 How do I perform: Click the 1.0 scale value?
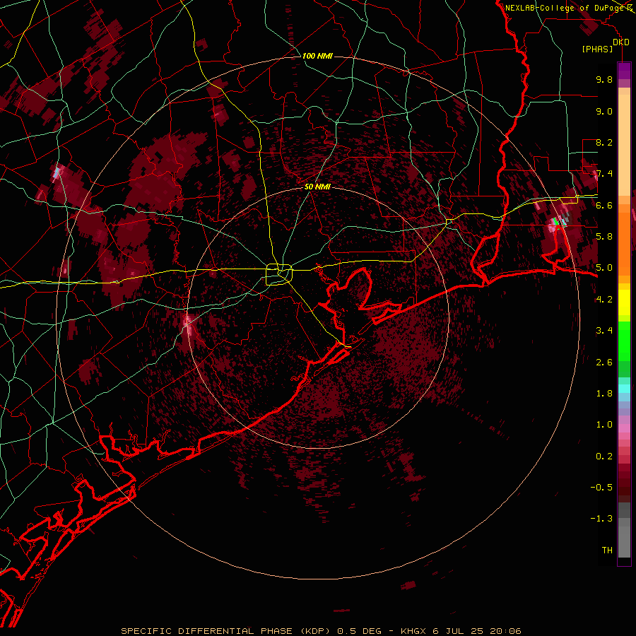tap(604, 425)
